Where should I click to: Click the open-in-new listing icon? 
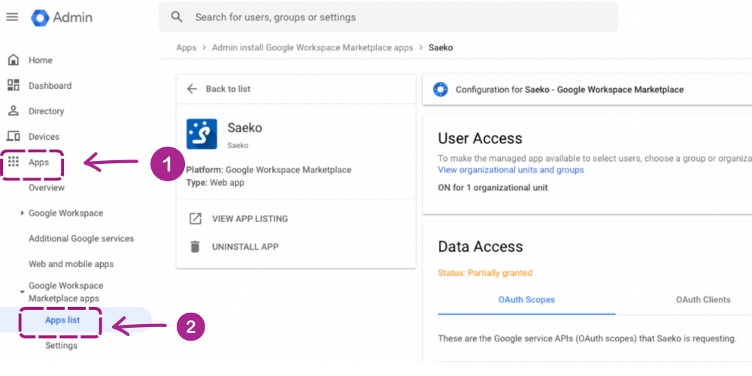click(x=196, y=219)
